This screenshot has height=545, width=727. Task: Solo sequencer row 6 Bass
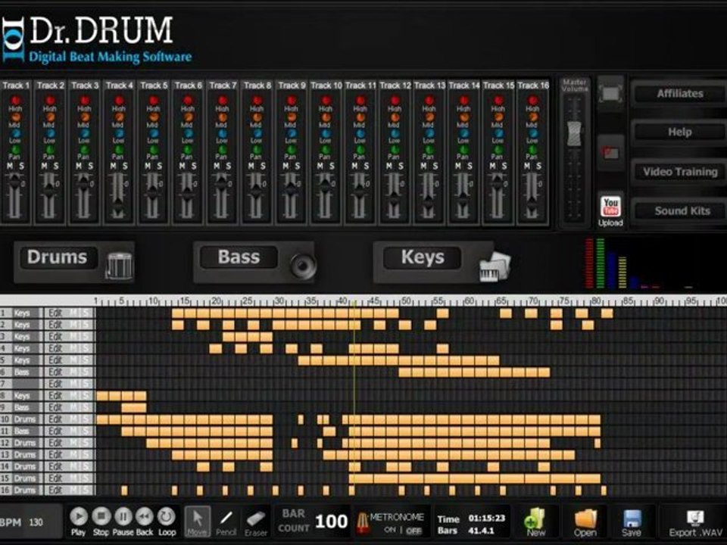pyautogui.click(x=86, y=372)
